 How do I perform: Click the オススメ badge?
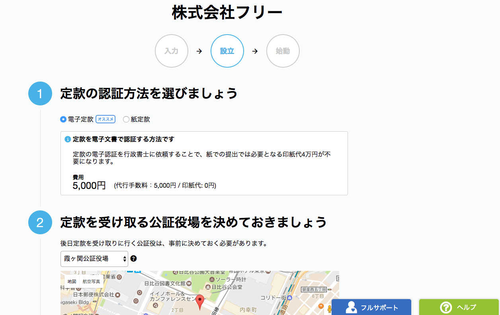[x=105, y=119]
